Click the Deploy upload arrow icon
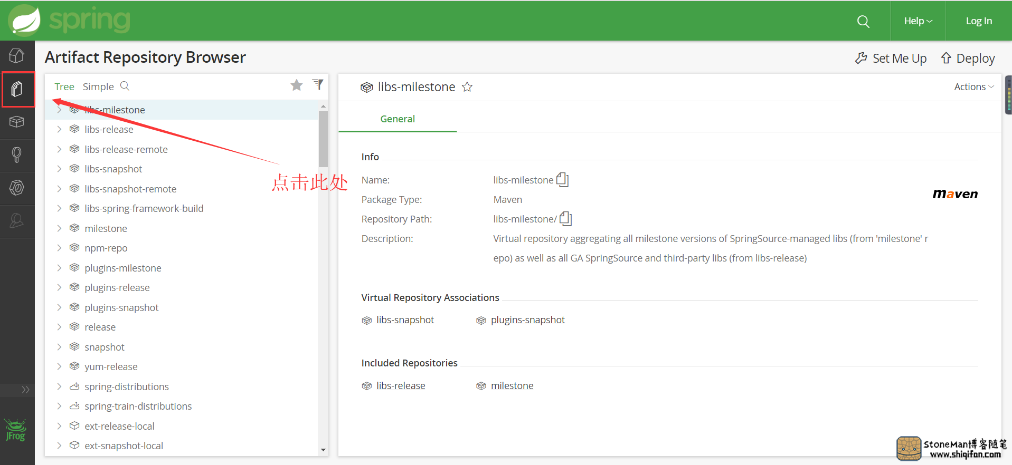1012x465 pixels. point(946,58)
